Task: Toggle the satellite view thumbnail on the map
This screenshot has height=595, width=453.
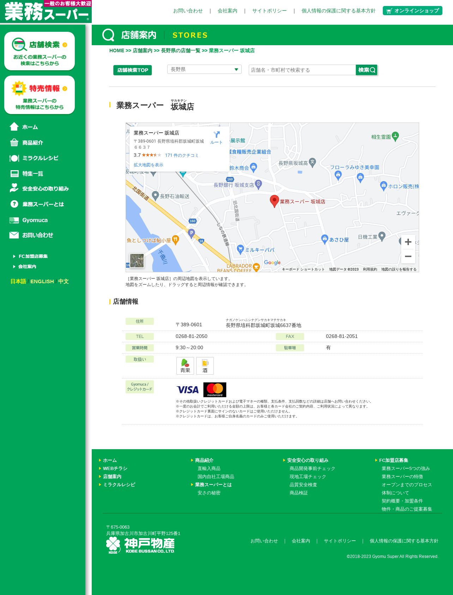Action: coord(137,261)
